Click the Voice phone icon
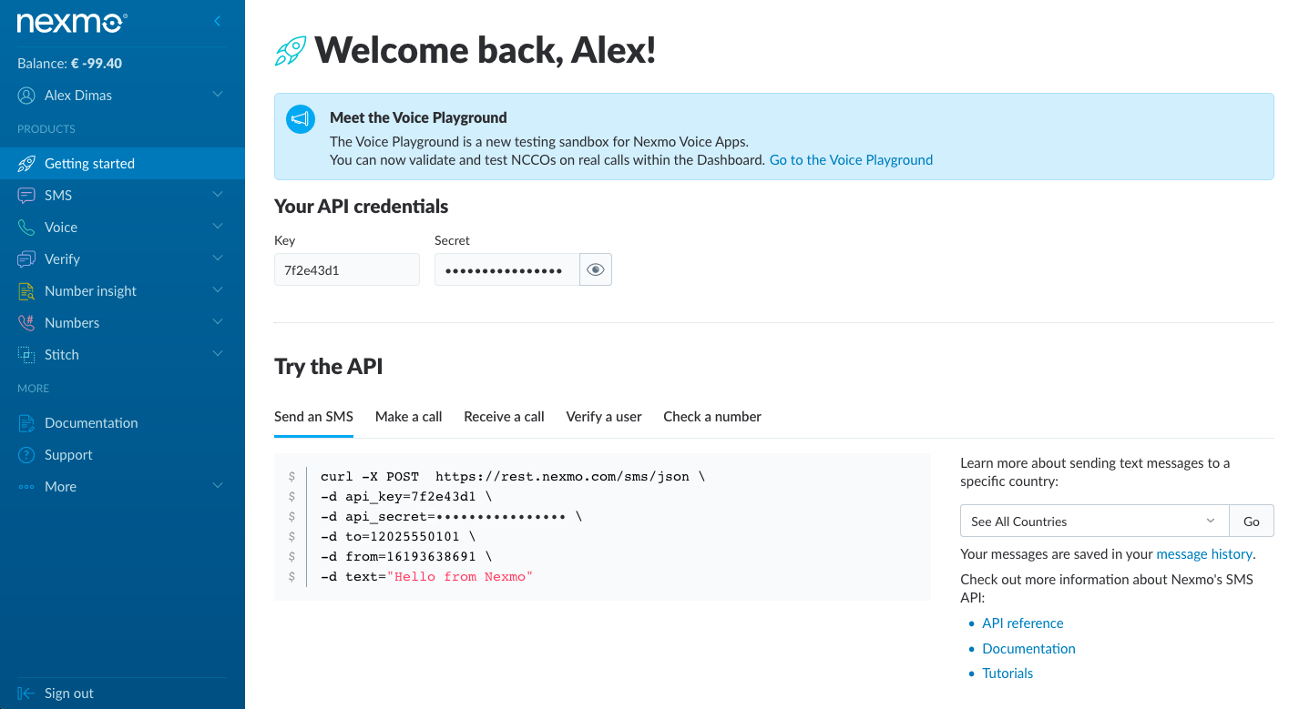Viewport: 1299px width, 709px height. pyautogui.click(x=26, y=228)
